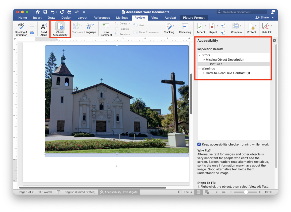Select Picture 1 under Missing Object Description

pyautogui.click(x=216, y=64)
